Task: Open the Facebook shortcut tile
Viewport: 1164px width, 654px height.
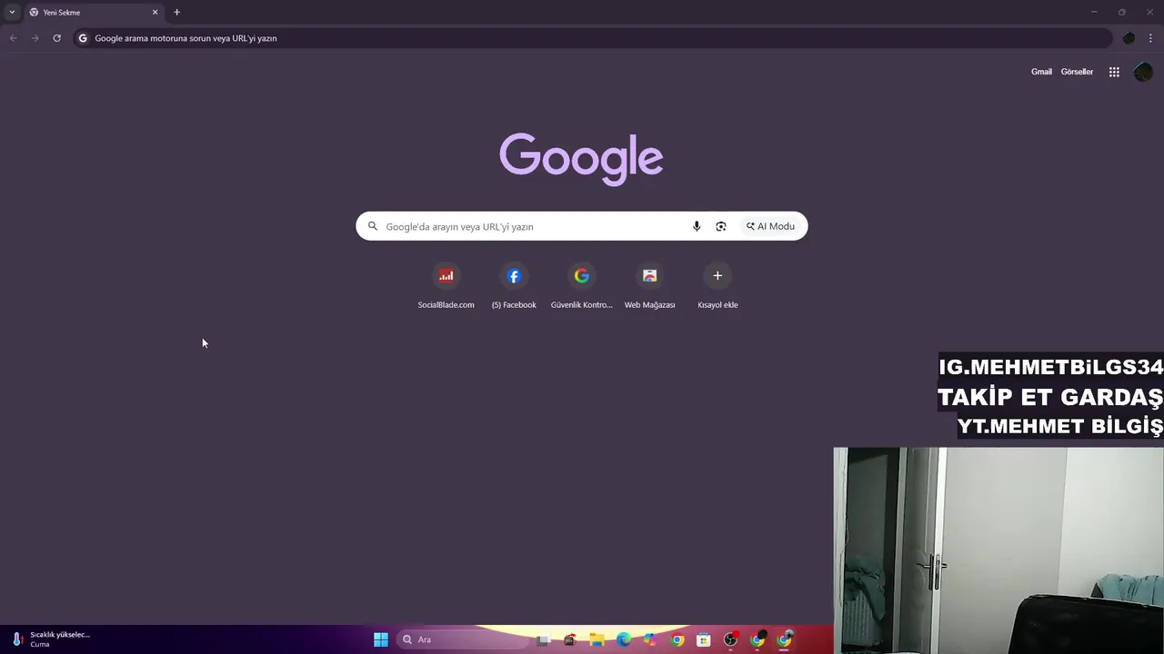Action: 514,285
